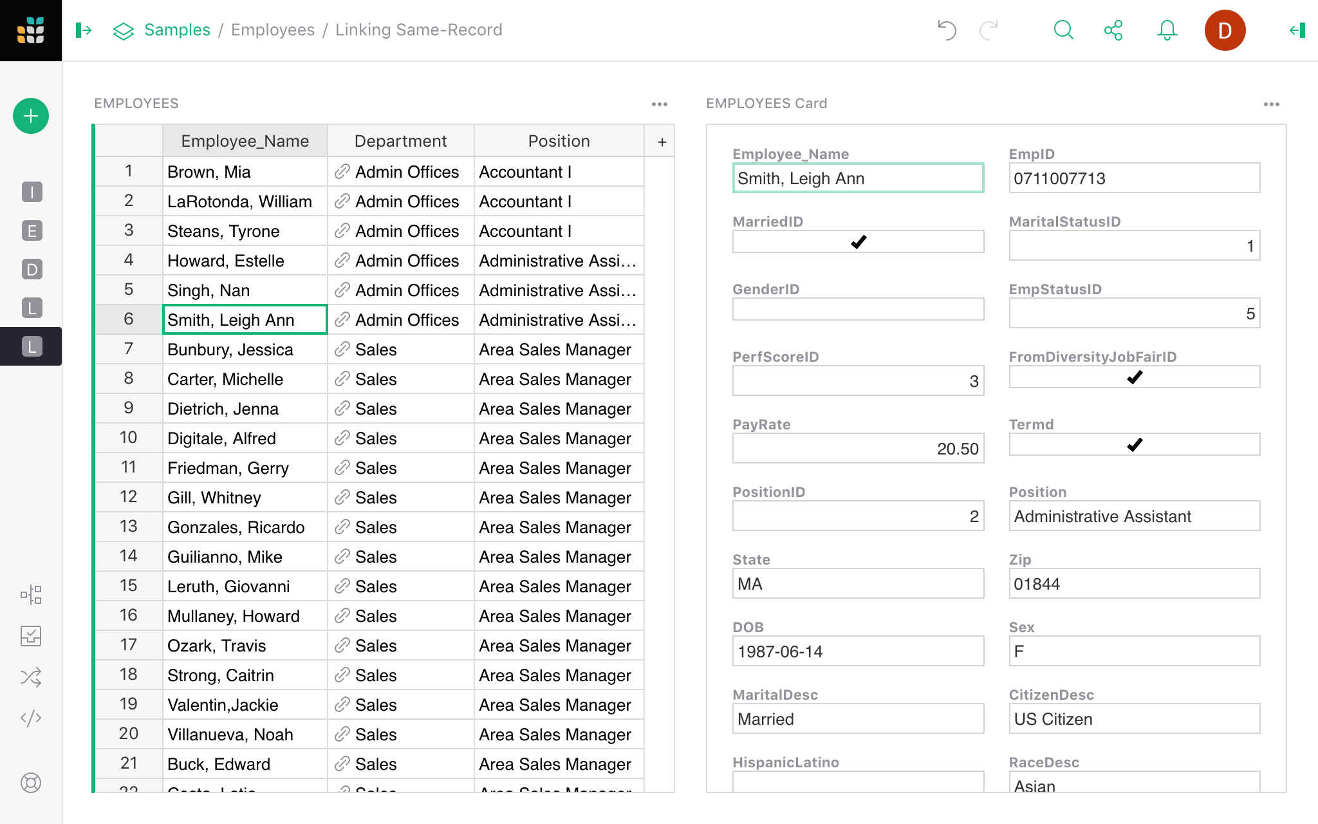Screen dimensions: 1318x824
Task: Click the search magnifier icon
Action: (x=1063, y=30)
